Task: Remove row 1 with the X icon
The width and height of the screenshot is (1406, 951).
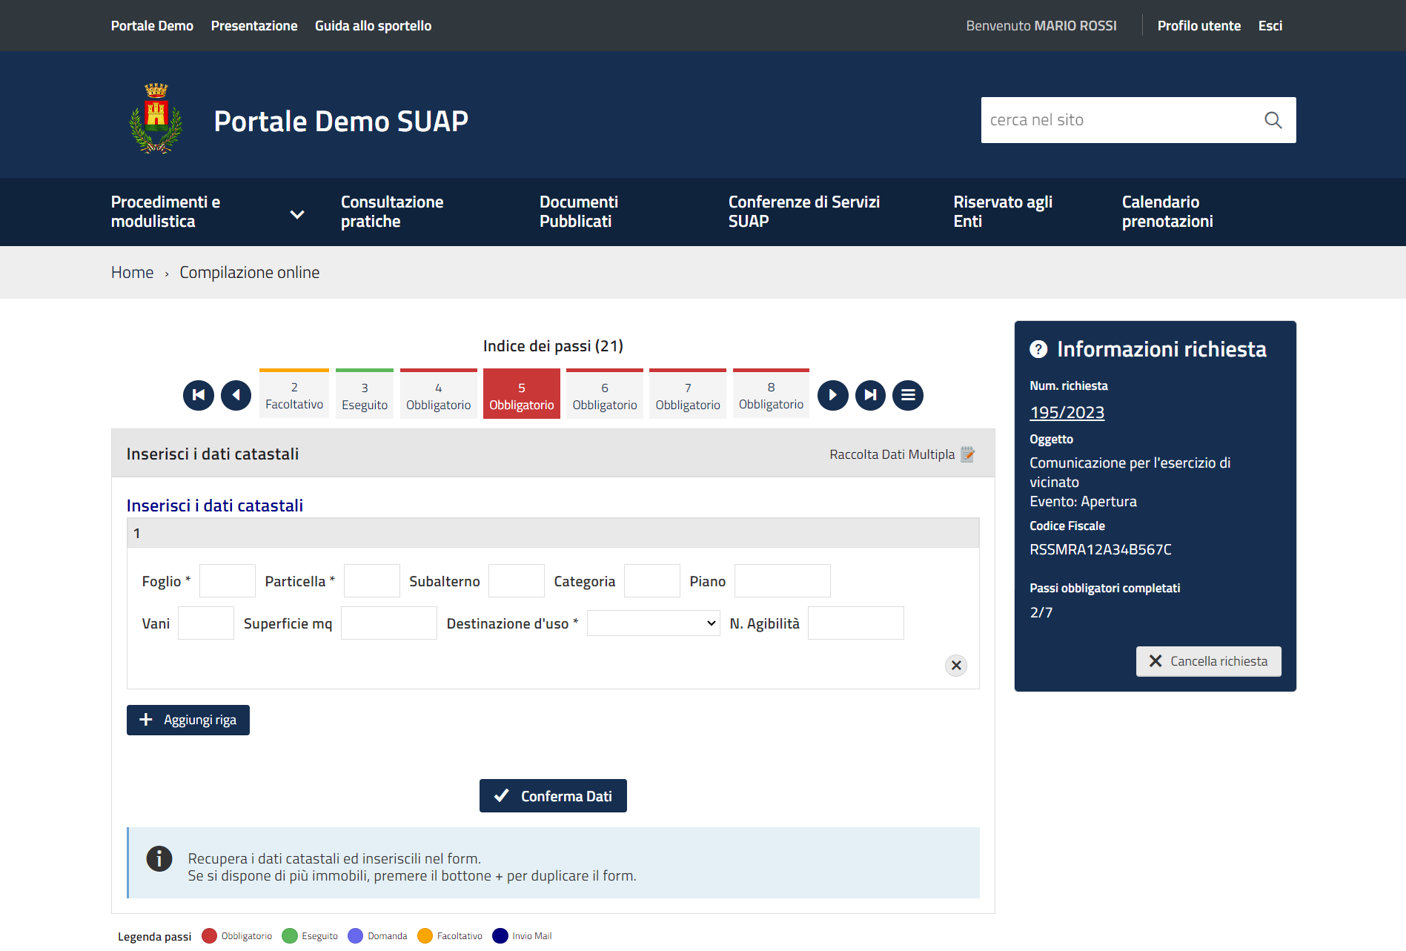Action: click(956, 665)
